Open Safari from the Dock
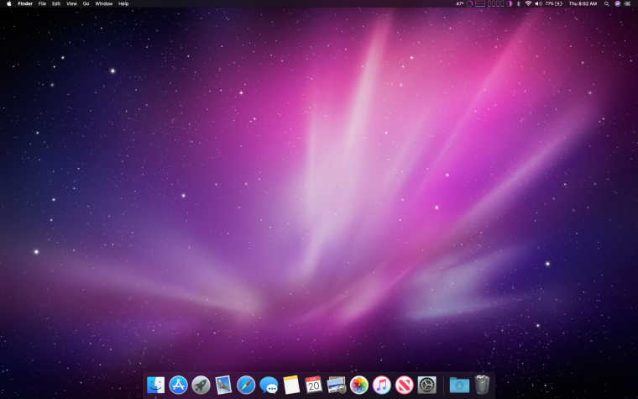638x399 pixels. point(246,385)
